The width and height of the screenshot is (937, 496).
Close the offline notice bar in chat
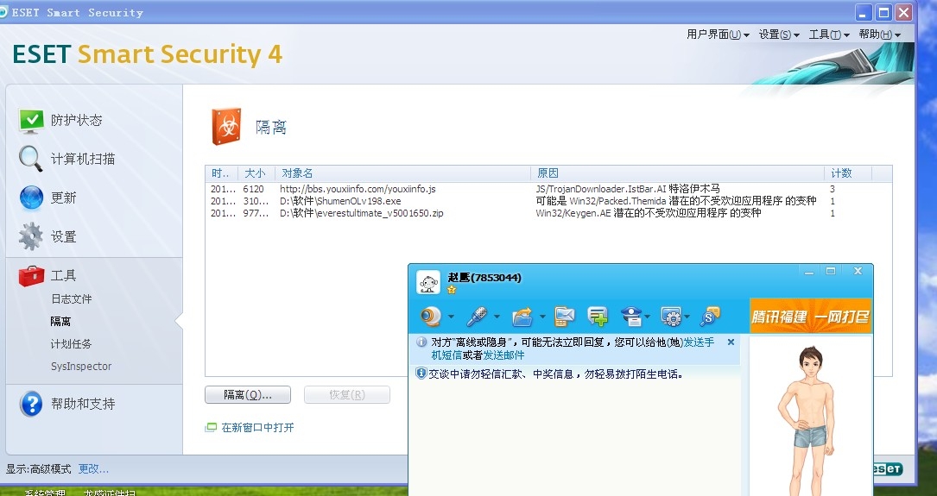pos(731,342)
